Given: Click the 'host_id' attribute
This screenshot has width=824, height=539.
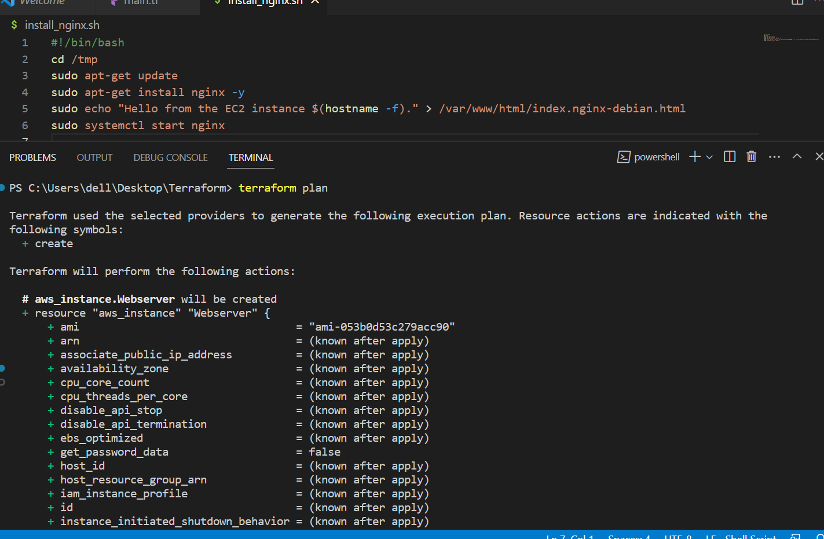Looking at the screenshot, I should [x=83, y=465].
